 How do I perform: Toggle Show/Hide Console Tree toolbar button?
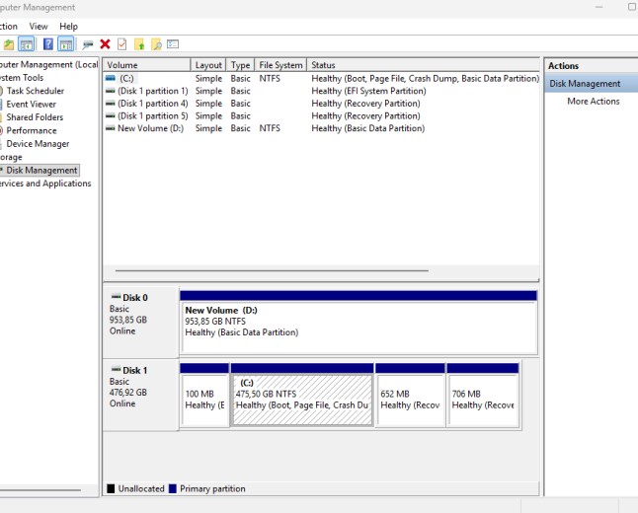26,44
